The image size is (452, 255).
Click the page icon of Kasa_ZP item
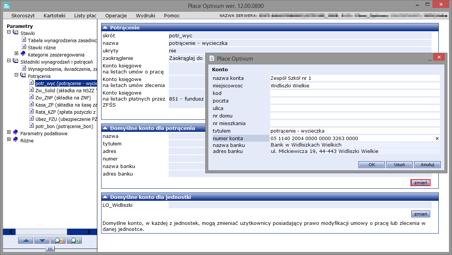coord(32,104)
